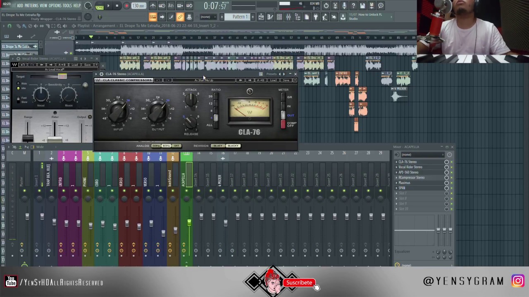Expand the RCompressor Stereo mixer slot
The width and height of the screenshot is (529, 297).
(397, 178)
